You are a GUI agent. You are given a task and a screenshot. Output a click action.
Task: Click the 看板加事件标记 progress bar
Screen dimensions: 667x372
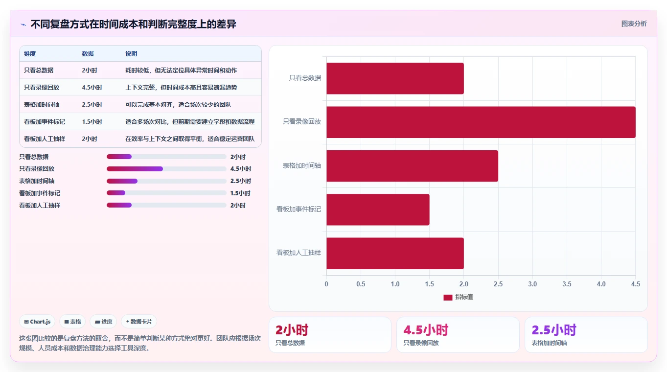[x=166, y=193]
